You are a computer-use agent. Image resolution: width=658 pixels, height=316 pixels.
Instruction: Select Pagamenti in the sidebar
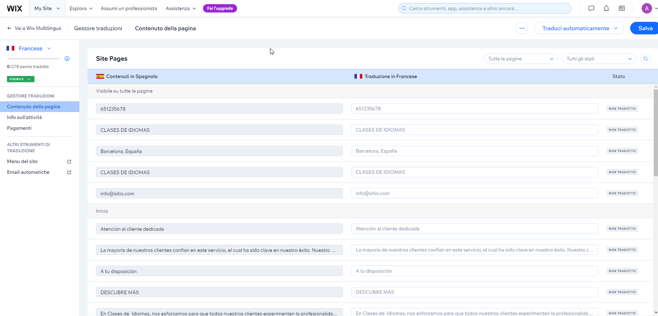click(x=19, y=128)
